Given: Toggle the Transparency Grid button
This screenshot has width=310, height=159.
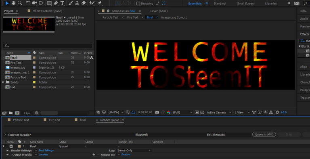Looking at the screenshot, I should (202, 112).
